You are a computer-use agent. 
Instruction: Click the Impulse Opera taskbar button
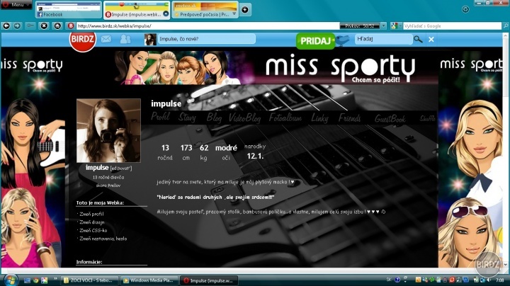tap(208, 280)
